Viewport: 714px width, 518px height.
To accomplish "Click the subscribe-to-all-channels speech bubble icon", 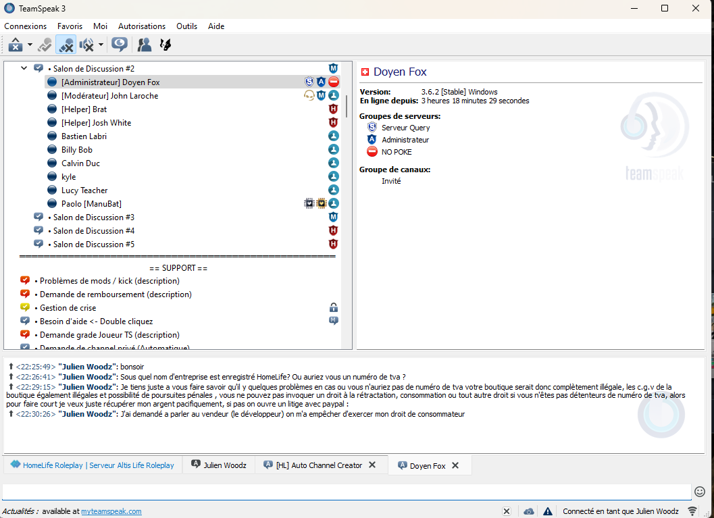I will click(x=120, y=45).
